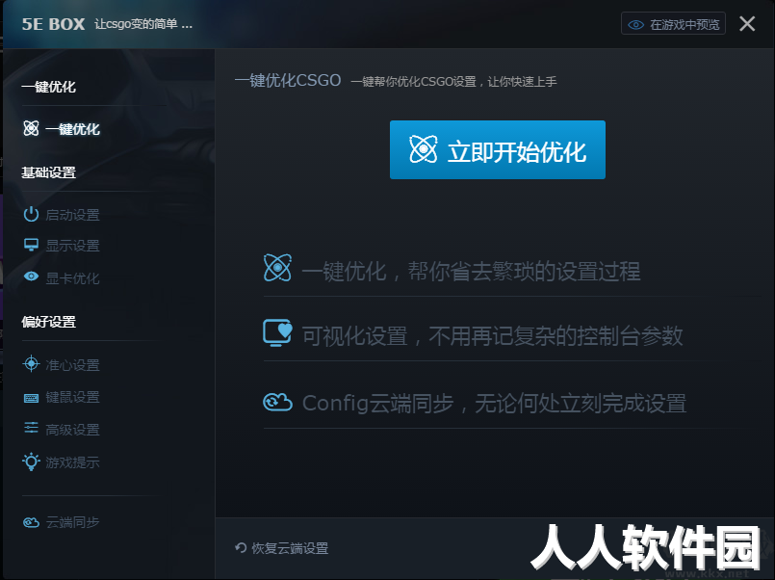Viewport: 775px width, 580px height.
Task: Click the atom icon beside sidebar 一键优化
Action: click(x=31, y=128)
